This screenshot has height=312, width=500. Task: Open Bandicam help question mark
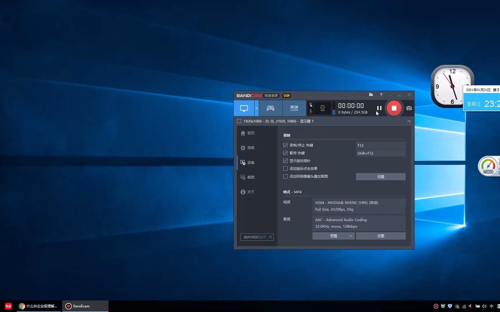381,94
